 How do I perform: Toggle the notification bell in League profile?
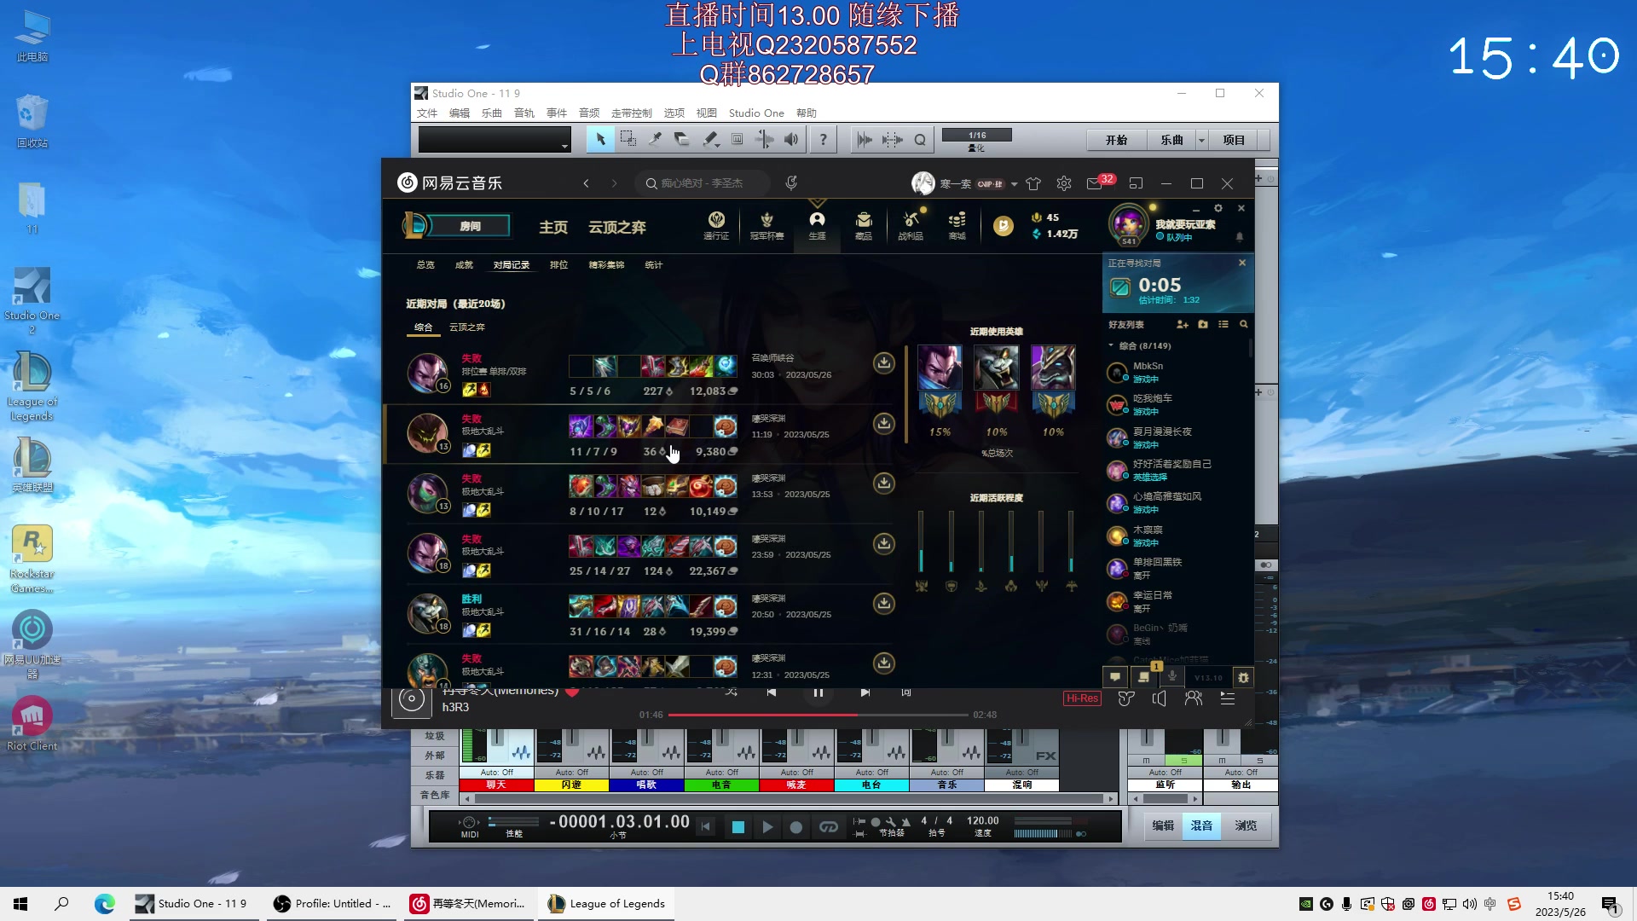(x=1240, y=237)
